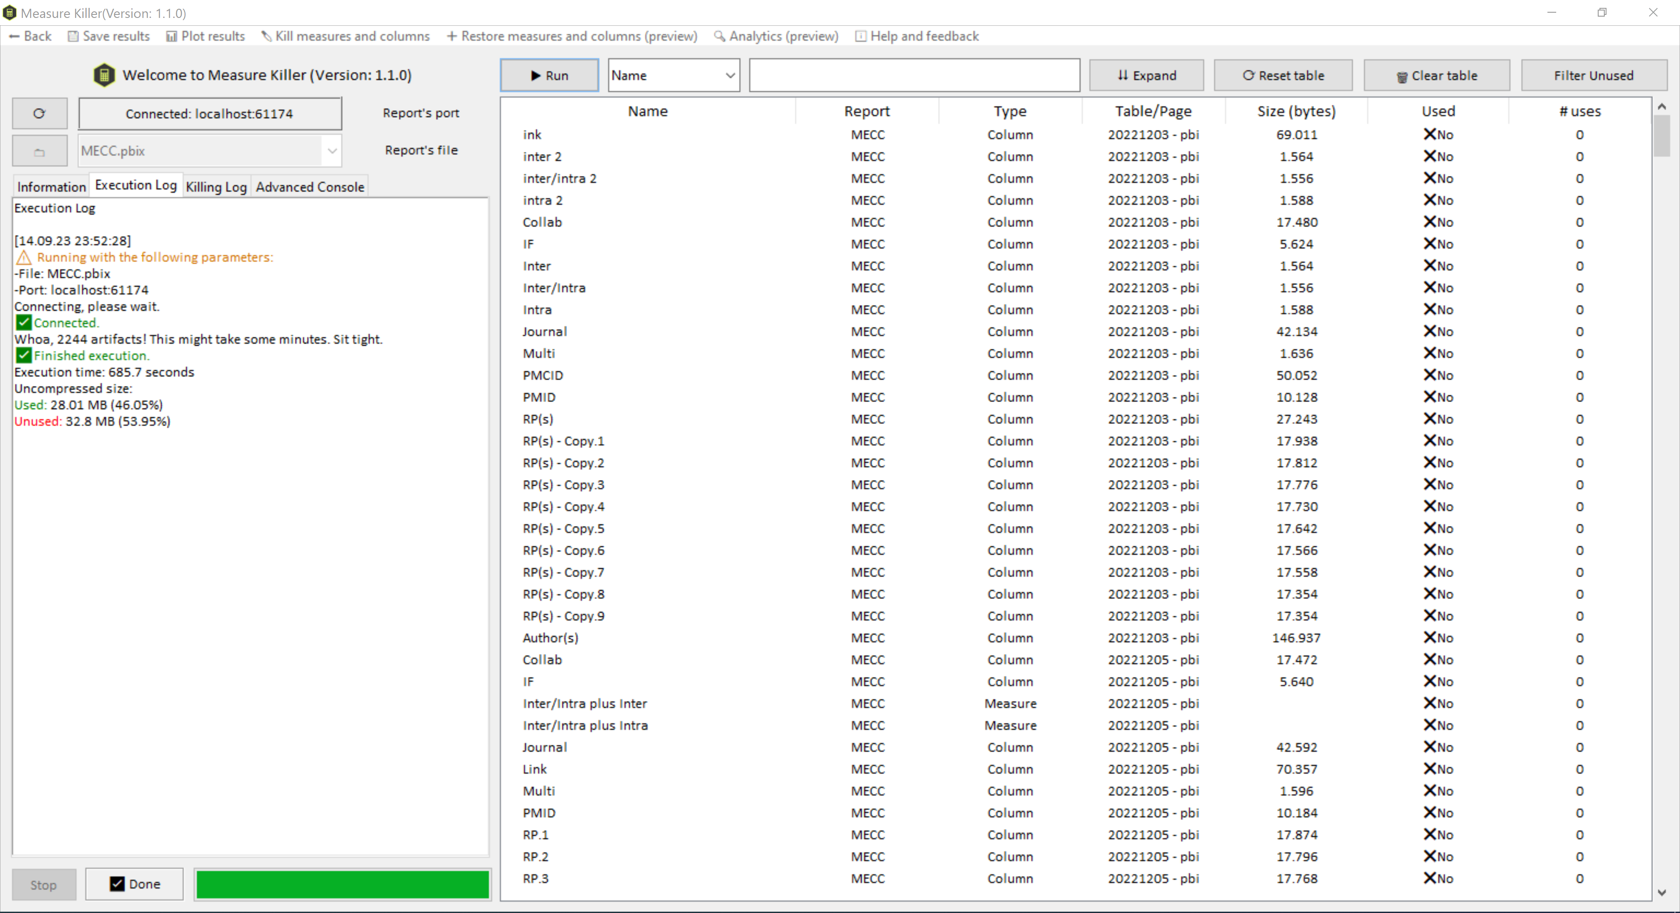Refresh the localhost connection
Screen dimensions: 1680x913
[x=39, y=113]
